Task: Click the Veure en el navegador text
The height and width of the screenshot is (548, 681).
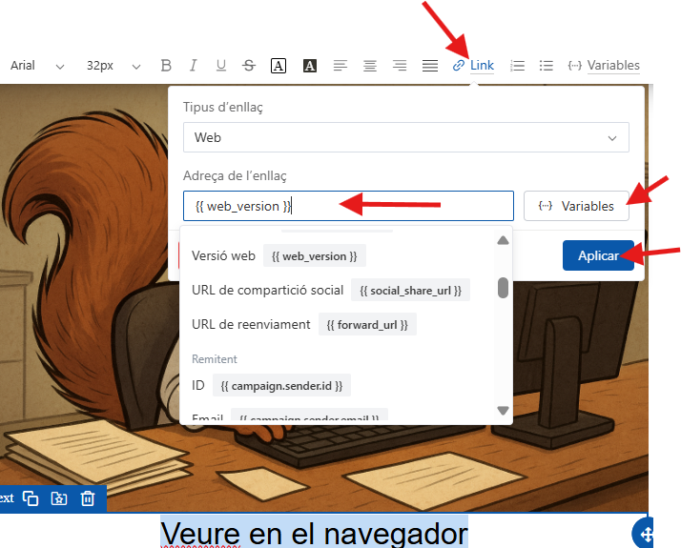Action: (x=315, y=533)
